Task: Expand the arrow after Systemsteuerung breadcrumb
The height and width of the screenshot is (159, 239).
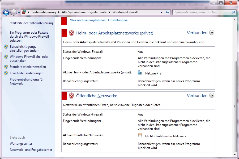Action: coord(59,12)
